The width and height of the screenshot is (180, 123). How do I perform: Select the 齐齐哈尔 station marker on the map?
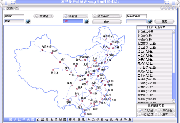pos(106,39)
